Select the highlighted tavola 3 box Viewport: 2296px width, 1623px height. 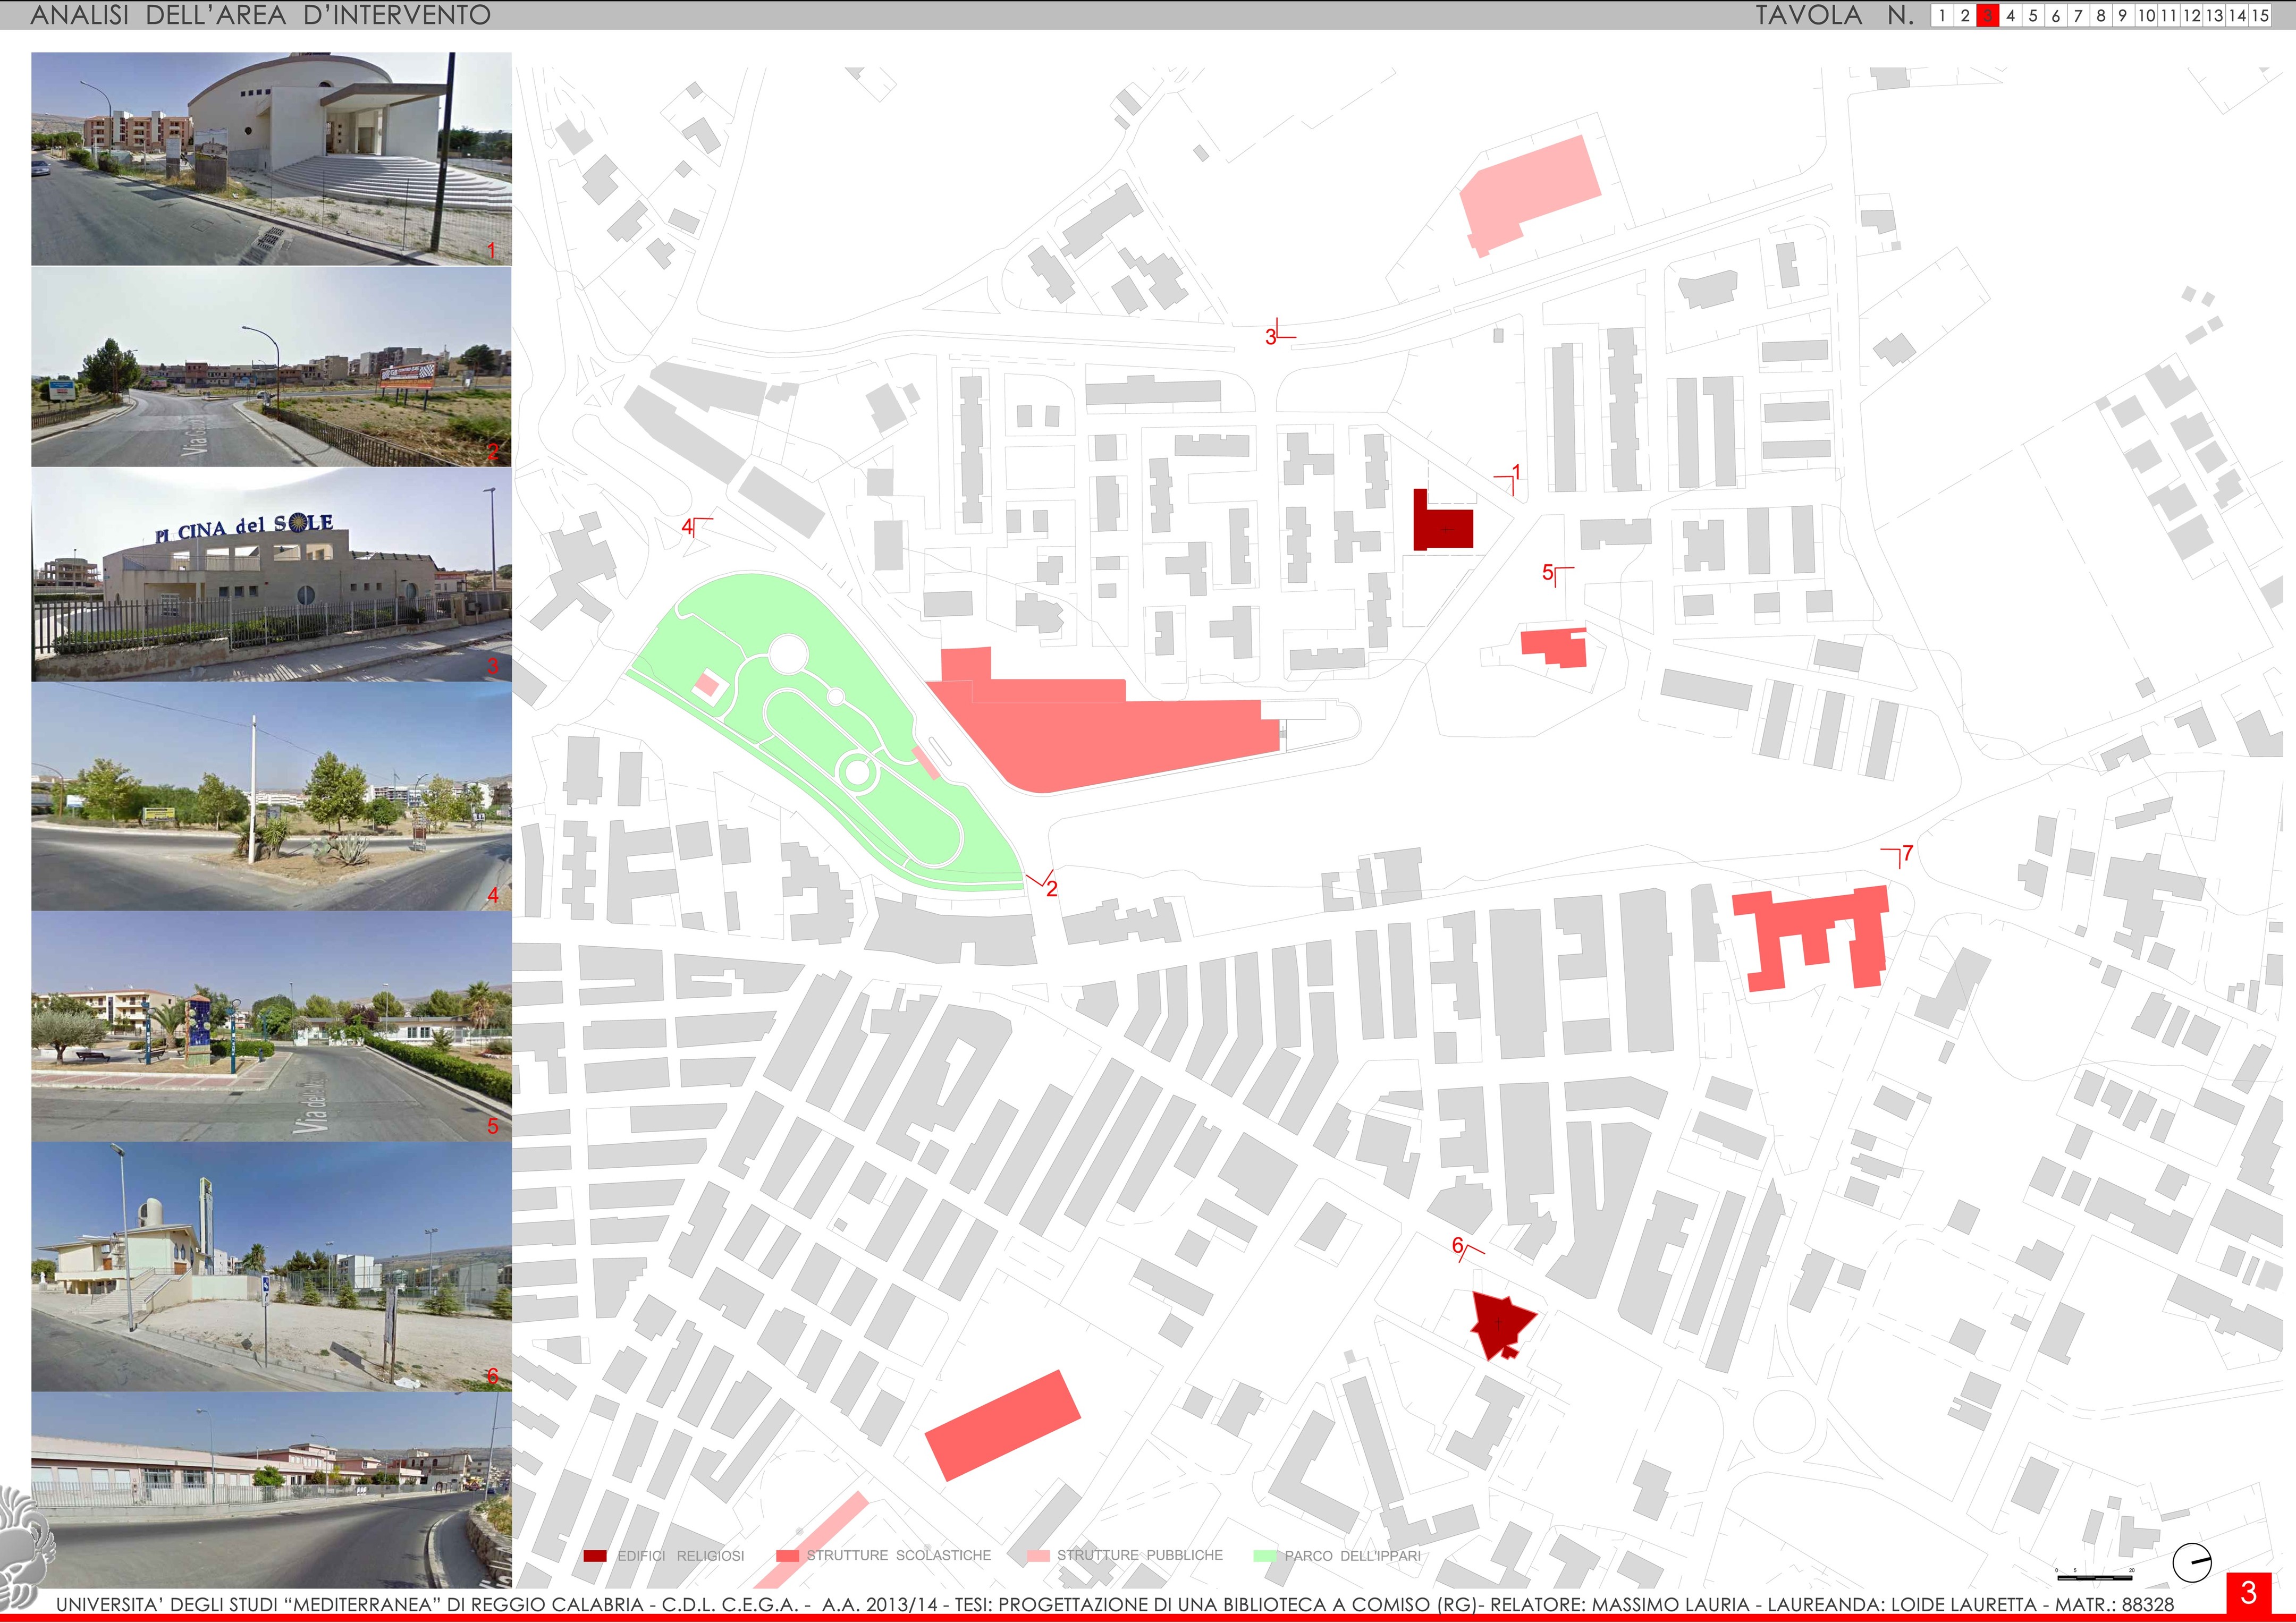(1987, 16)
